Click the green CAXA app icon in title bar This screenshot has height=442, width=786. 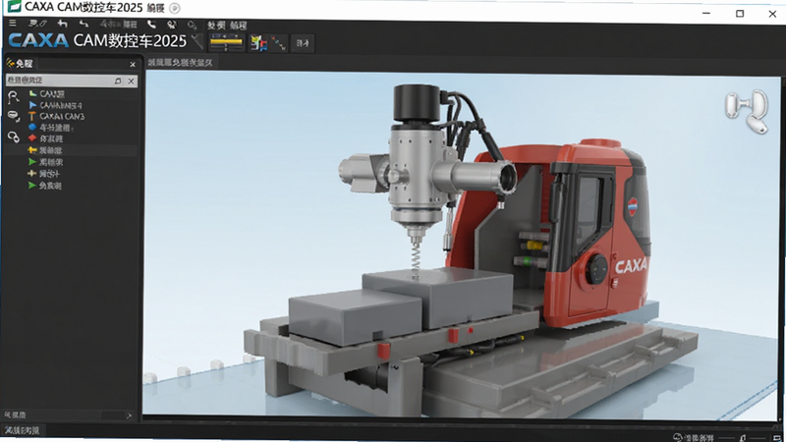[x=14, y=6]
